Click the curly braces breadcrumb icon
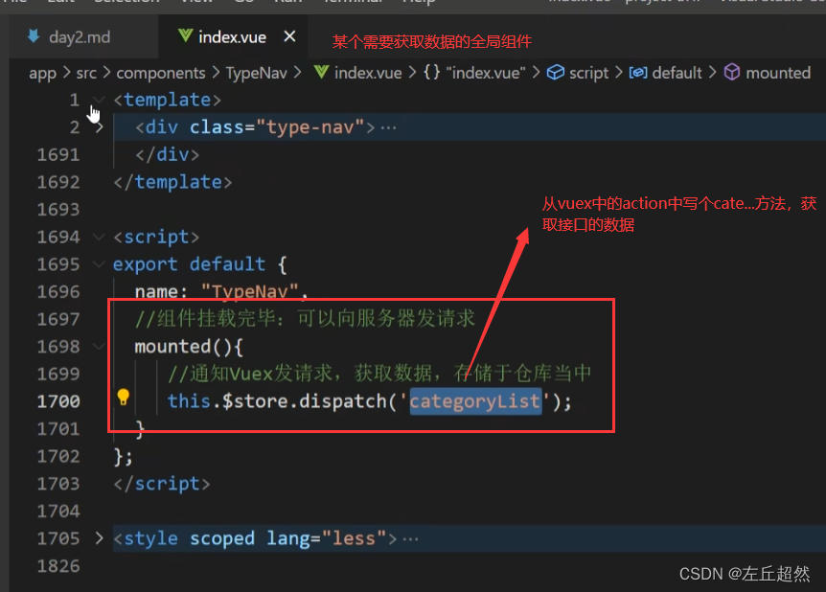This screenshot has height=592, width=826. 431,73
